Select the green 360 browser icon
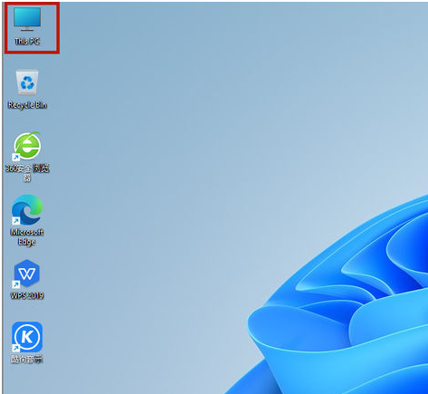The image size is (428, 394). click(27, 147)
